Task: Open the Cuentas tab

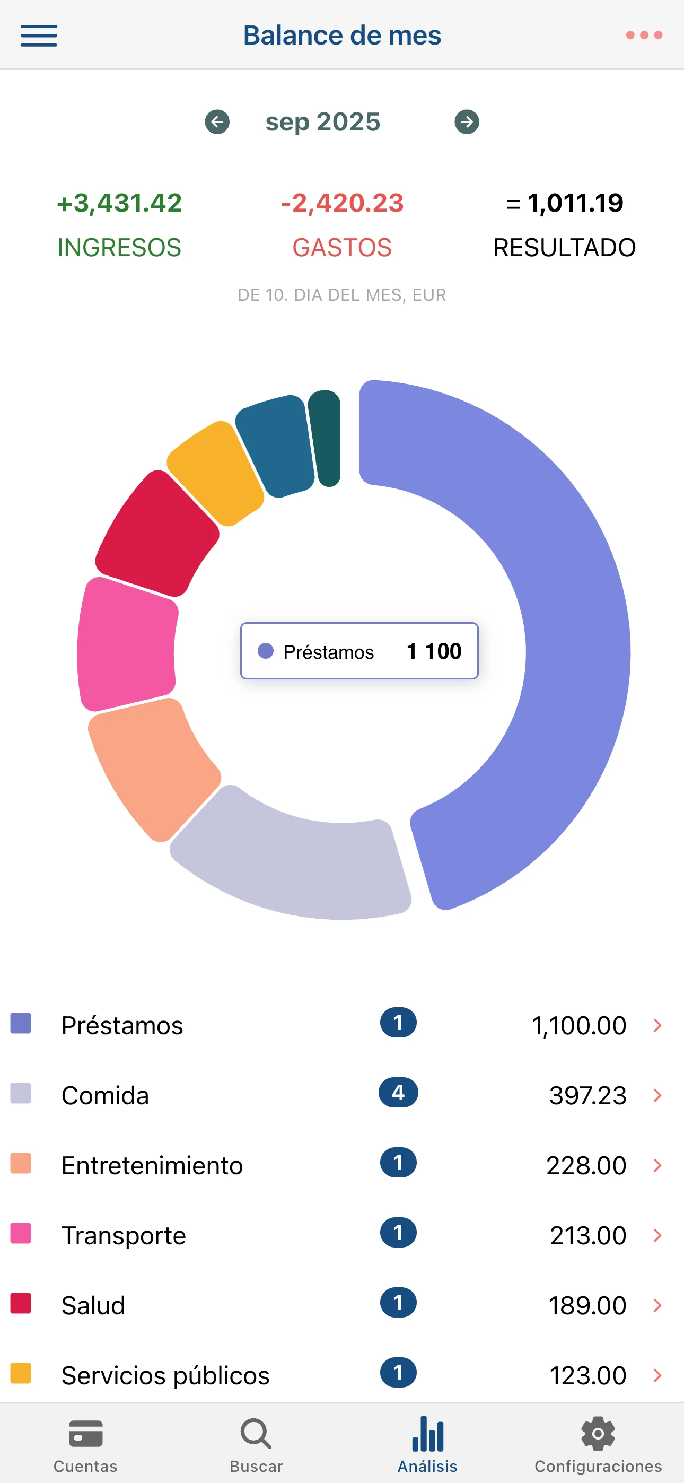Action: pos(85,1444)
